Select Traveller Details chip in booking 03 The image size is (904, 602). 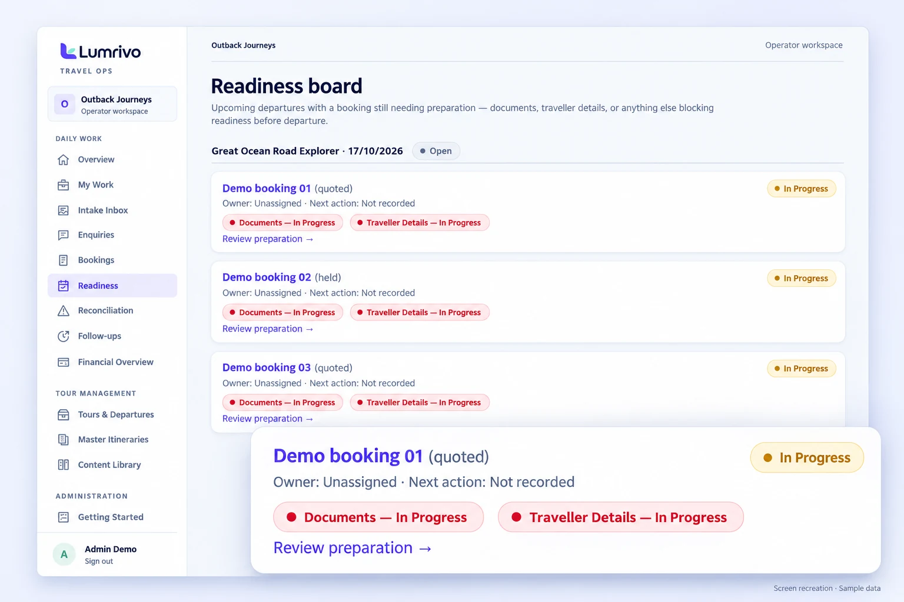[x=420, y=403]
